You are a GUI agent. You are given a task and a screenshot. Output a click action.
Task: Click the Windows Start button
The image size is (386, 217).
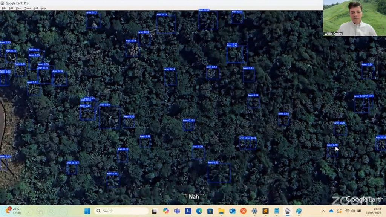[87, 211]
